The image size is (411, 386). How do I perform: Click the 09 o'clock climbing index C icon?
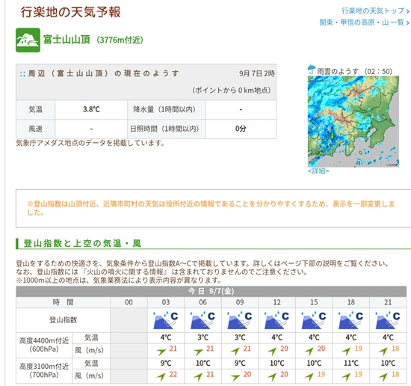pos(240,320)
